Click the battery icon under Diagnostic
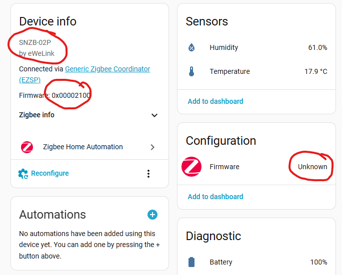Screen dimensions: 342x275 pos(191,262)
